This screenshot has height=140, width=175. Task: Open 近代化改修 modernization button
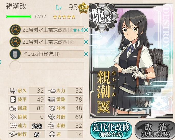pyautogui.click(x=111, y=130)
